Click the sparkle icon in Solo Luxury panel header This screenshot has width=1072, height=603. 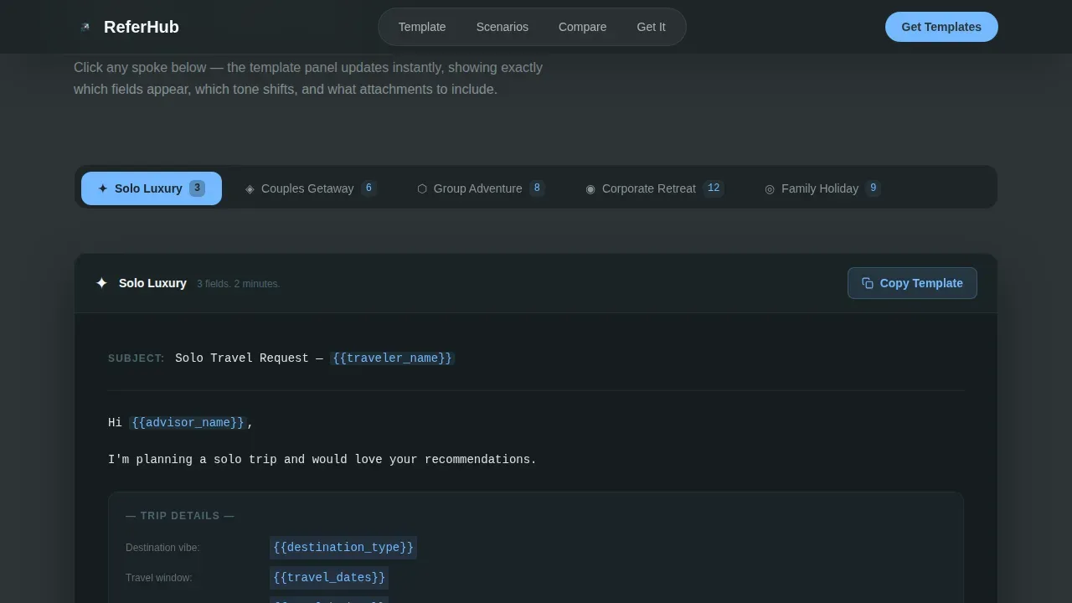101,283
